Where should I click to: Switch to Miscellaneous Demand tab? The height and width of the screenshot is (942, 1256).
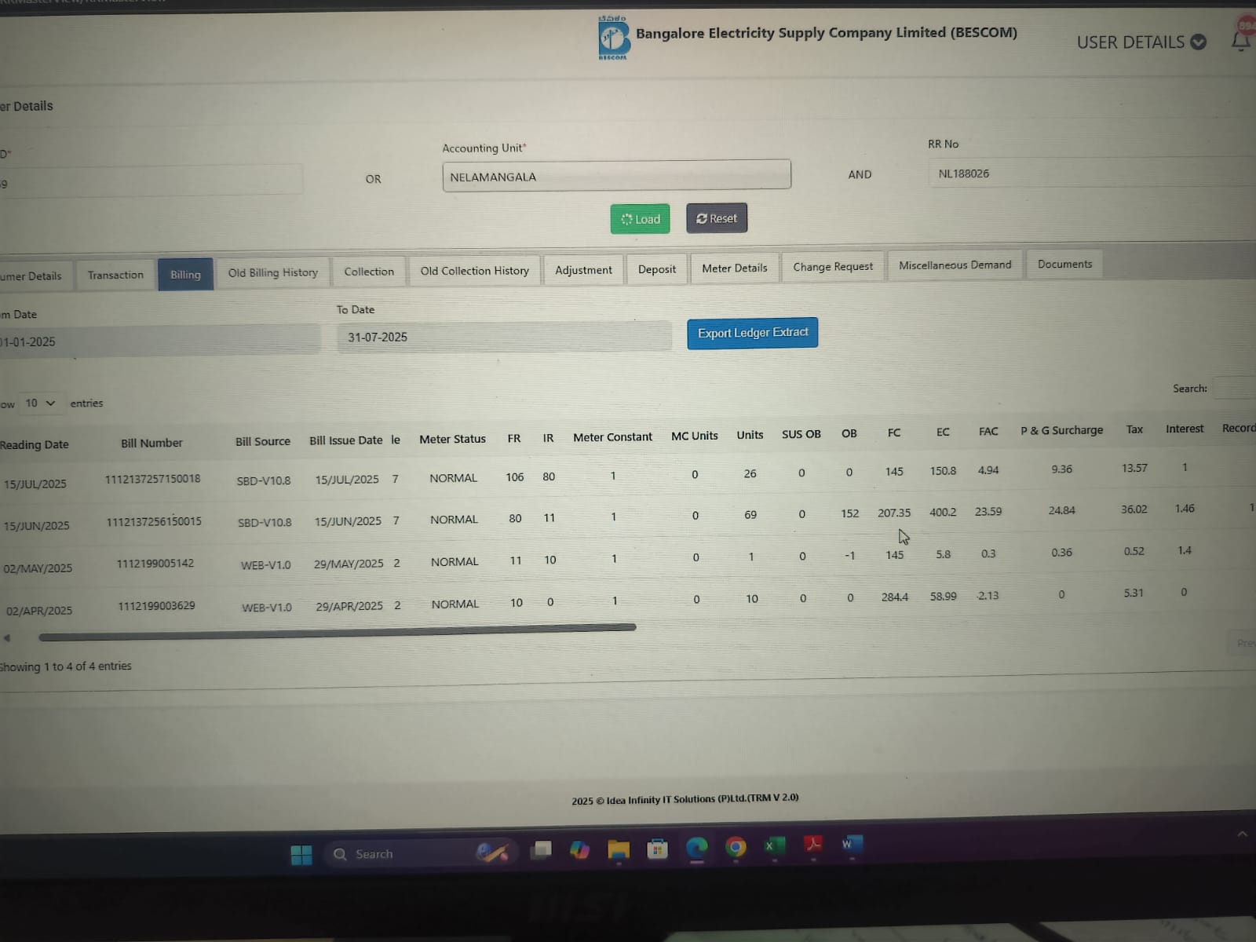coord(955,265)
